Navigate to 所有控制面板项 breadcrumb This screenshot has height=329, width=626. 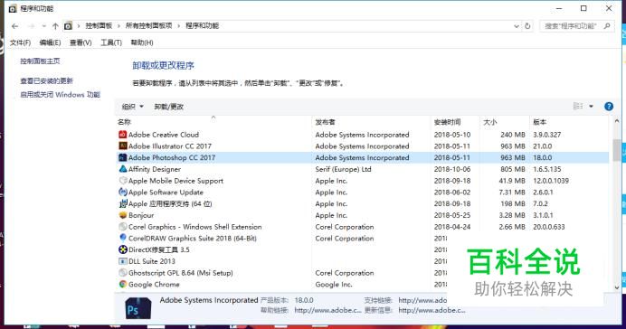148,26
